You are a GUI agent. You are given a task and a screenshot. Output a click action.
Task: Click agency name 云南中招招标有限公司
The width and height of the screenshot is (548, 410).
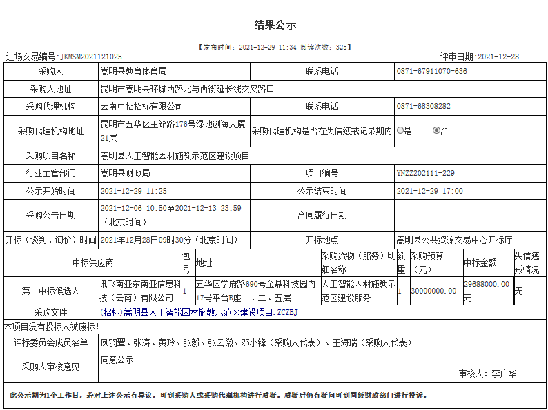(x=141, y=106)
